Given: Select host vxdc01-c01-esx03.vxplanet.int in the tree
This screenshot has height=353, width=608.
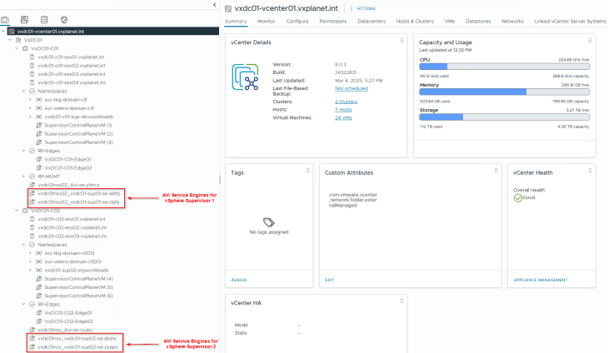Looking at the screenshot, I should [72, 74].
